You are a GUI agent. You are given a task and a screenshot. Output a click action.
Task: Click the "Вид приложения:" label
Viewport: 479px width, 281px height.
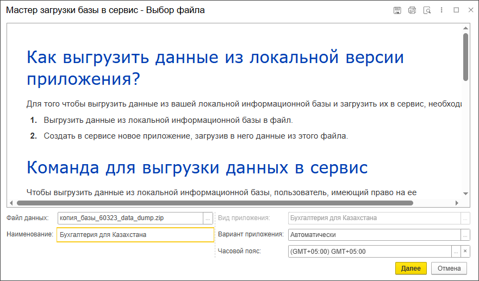(x=244, y=218)
